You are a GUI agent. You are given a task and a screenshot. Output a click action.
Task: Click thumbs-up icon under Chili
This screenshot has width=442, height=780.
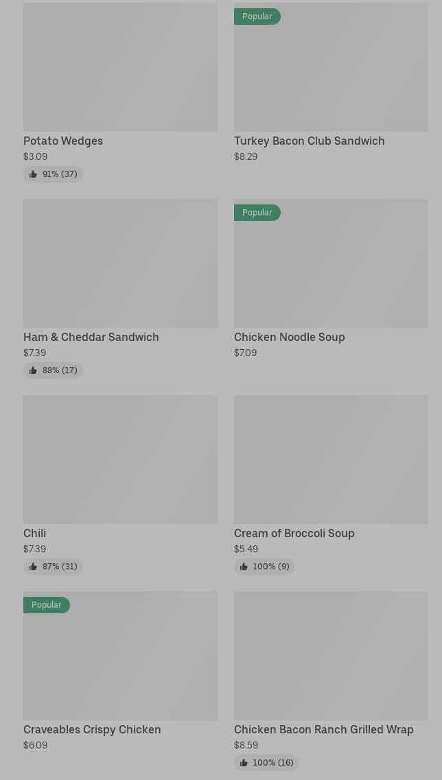tap(33, 567)
